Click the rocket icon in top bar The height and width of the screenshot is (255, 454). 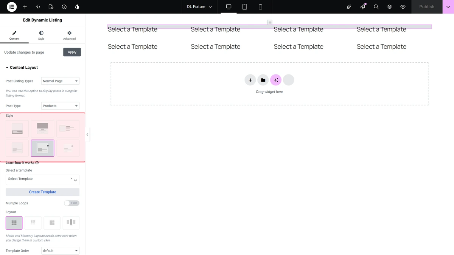point(349,7)
